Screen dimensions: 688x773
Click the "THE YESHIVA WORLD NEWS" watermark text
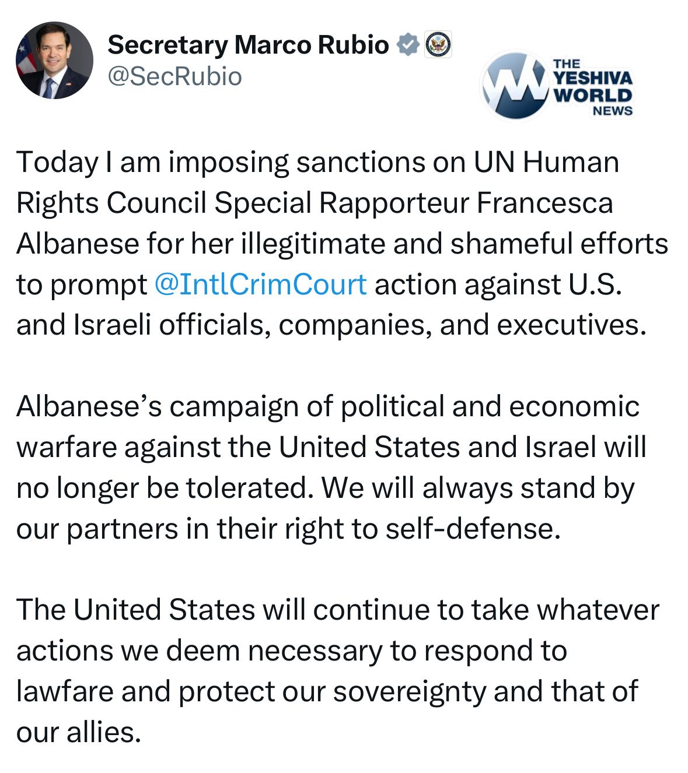click(x=592, y=86)
